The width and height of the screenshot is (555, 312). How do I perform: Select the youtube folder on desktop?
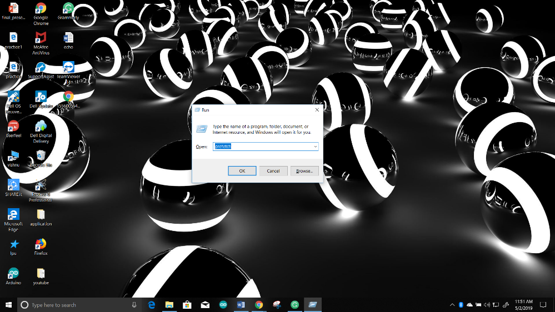click(x=41, y=276)
